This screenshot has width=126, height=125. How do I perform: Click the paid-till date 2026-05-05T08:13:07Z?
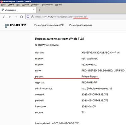95,100
